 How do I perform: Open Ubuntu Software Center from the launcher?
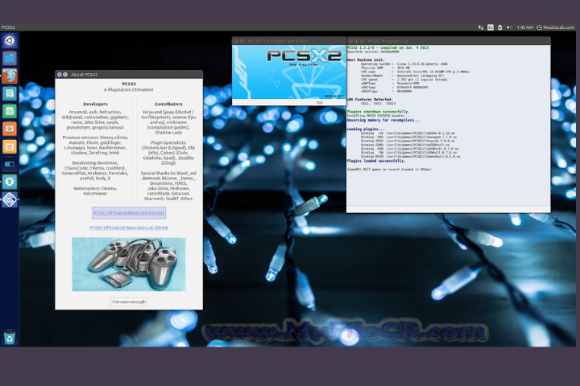click(x=10, y=146)
